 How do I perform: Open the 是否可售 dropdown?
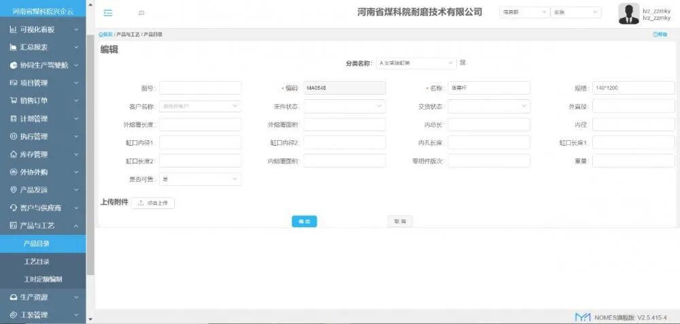201,179
